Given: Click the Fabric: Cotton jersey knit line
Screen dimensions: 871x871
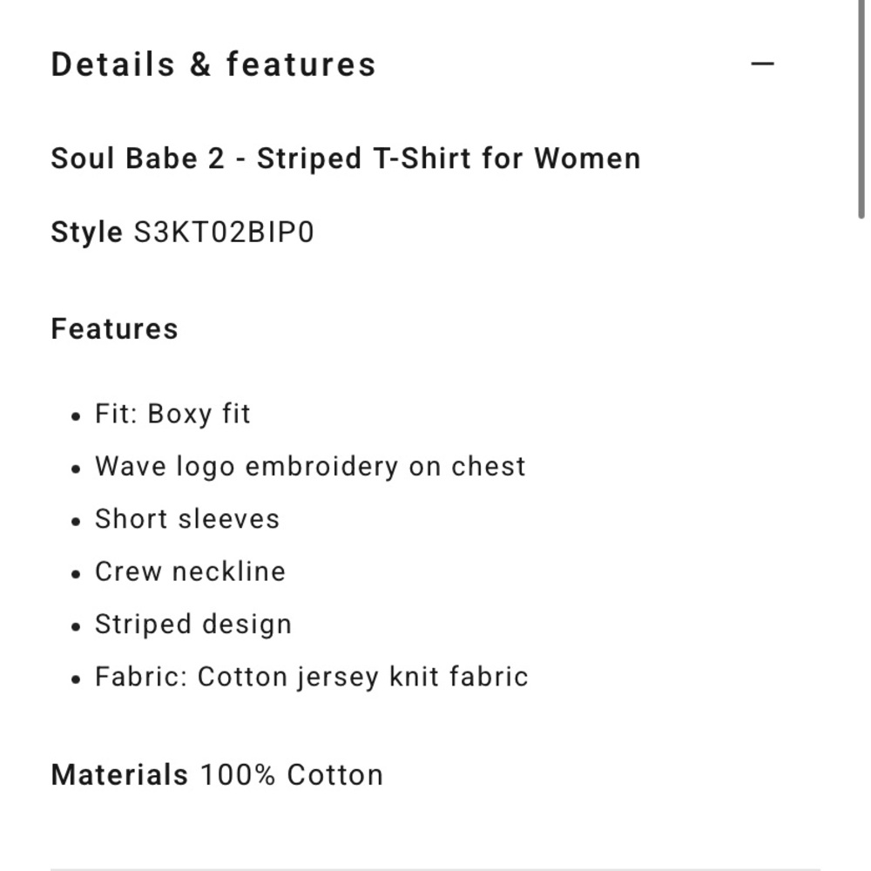Looking at the screenshot, I should [311, 677].
